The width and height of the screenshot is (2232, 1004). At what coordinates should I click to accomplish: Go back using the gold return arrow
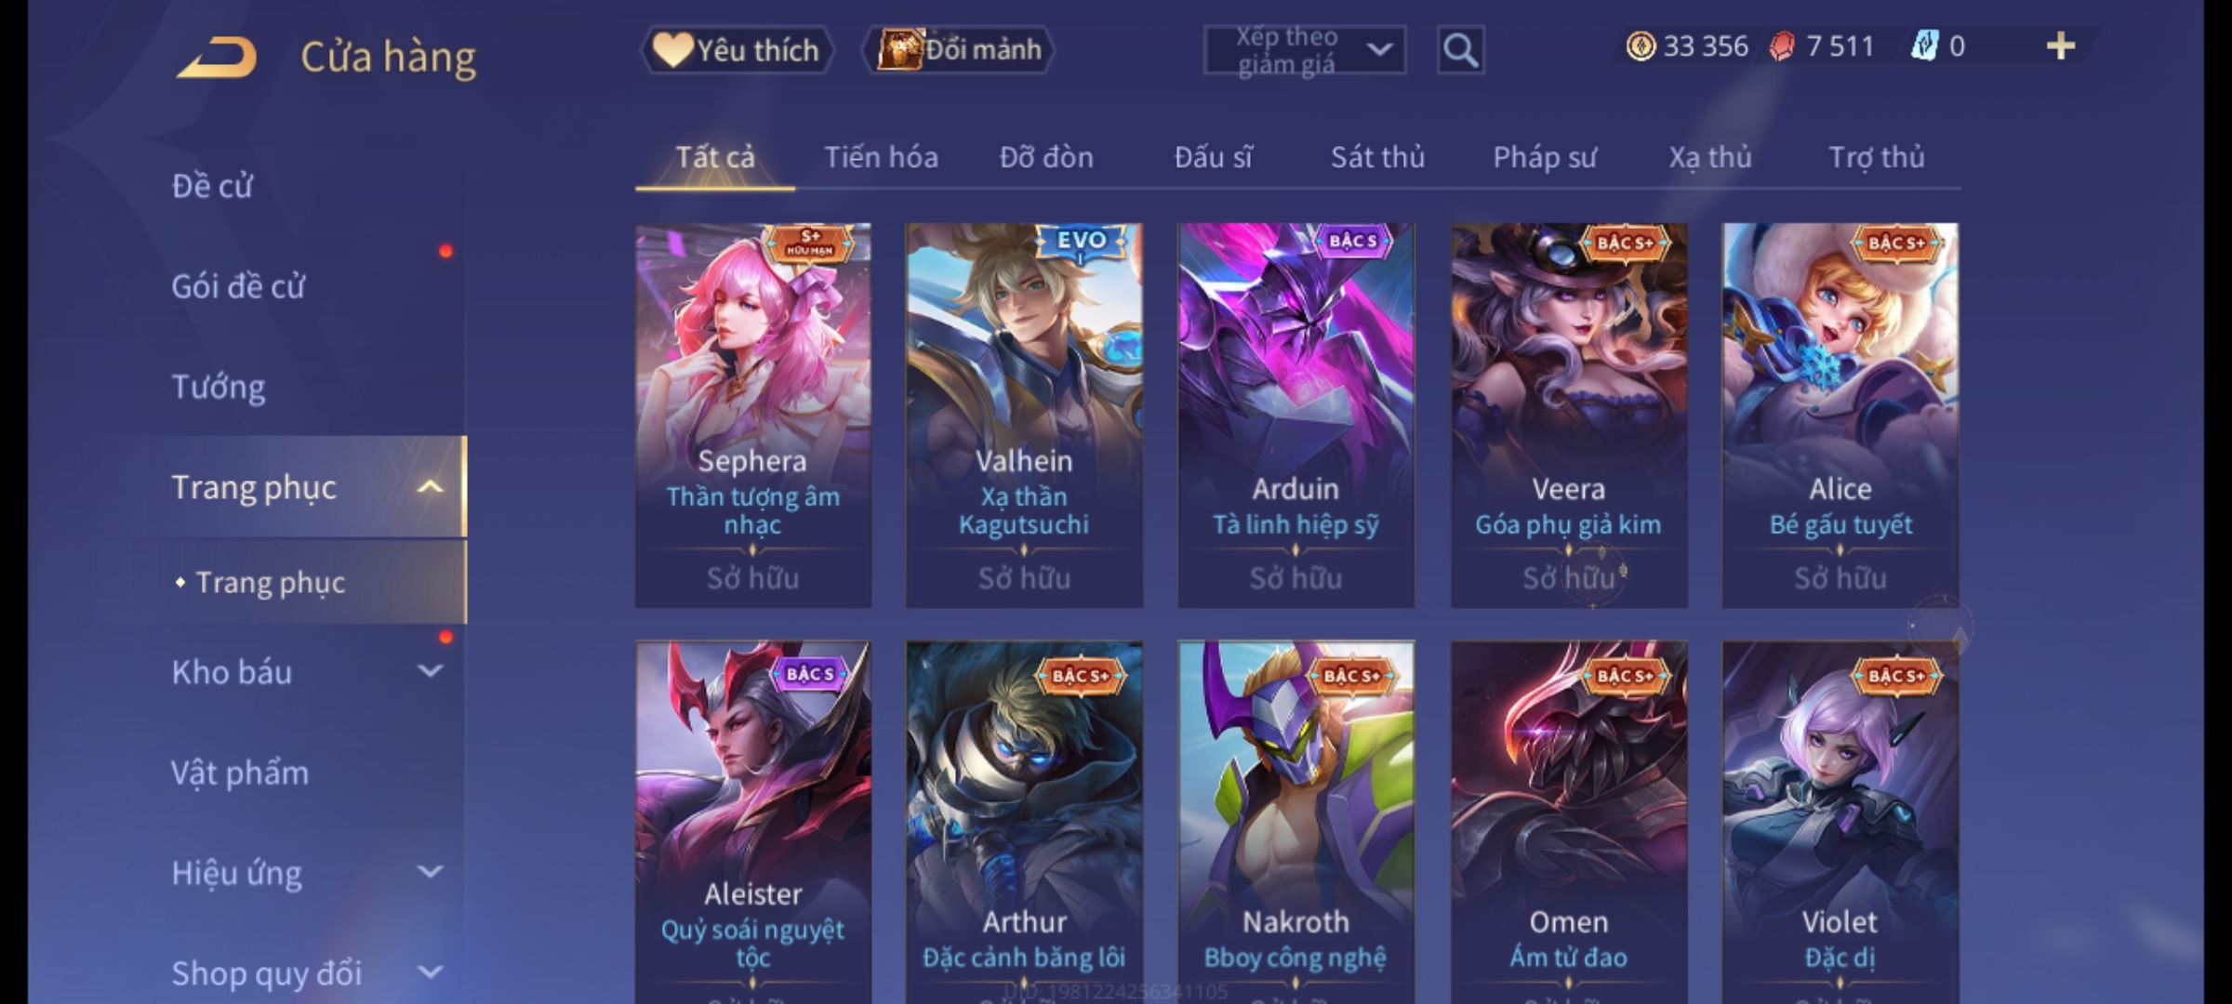point(217,57)
